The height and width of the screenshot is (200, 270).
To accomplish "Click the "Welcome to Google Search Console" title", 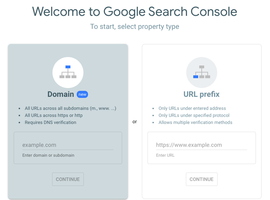I will tap(134, 12).
